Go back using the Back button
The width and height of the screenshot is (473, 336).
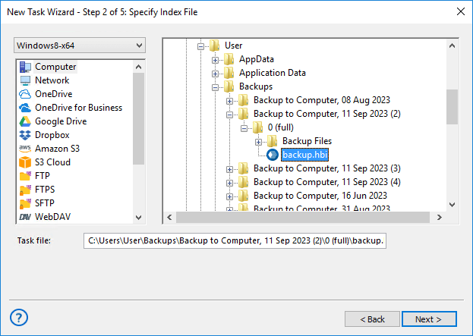tap(372, 319)
